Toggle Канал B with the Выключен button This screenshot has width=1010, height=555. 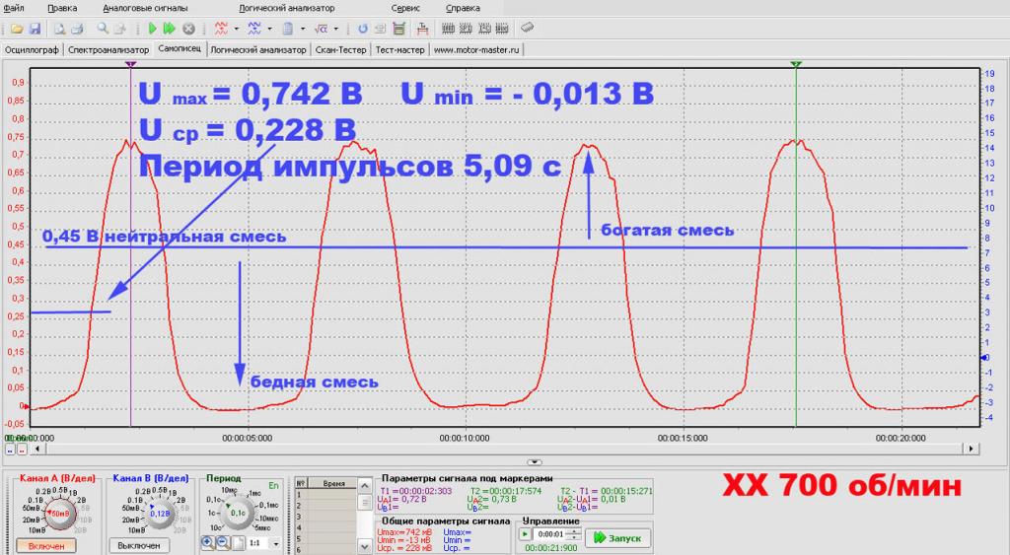click(139, 545)
